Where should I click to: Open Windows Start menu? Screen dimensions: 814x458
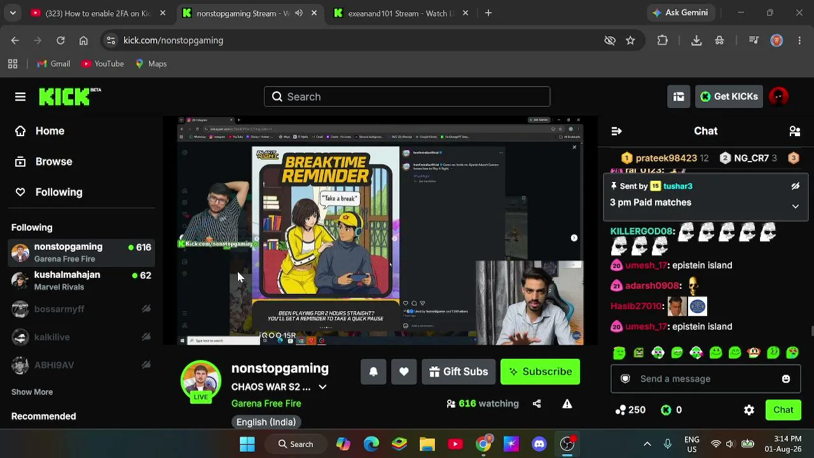247,444
